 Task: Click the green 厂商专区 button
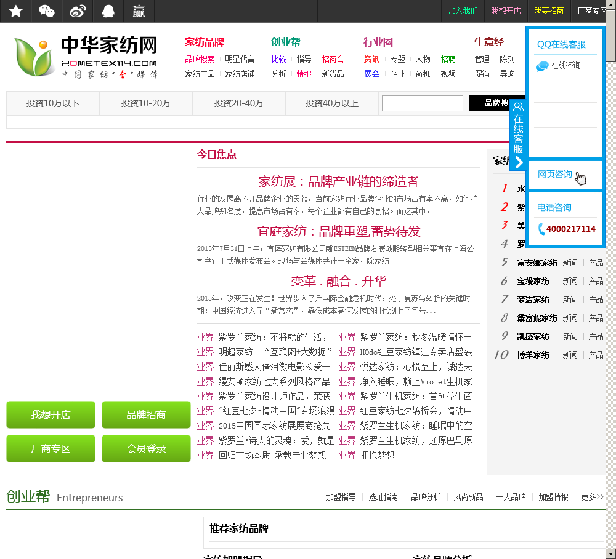pos(51,448)
